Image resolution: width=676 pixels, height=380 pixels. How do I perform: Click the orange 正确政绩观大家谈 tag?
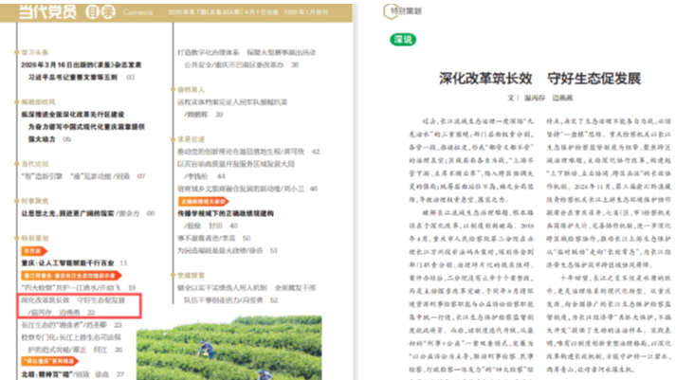point(203,201)
